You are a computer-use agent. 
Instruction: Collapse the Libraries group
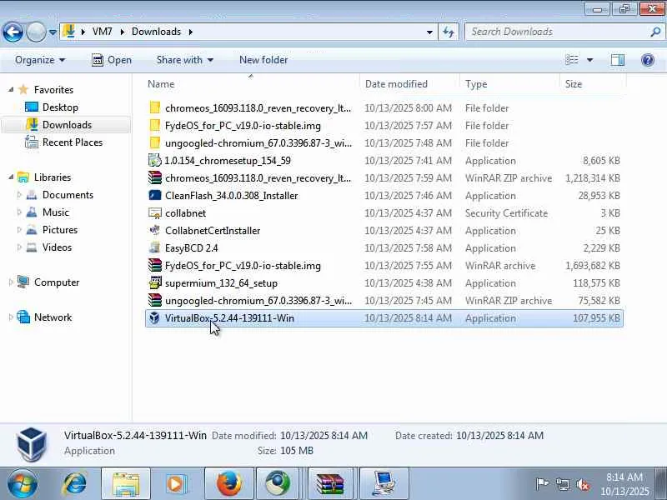pyautogui.click(x=11, y=177)
